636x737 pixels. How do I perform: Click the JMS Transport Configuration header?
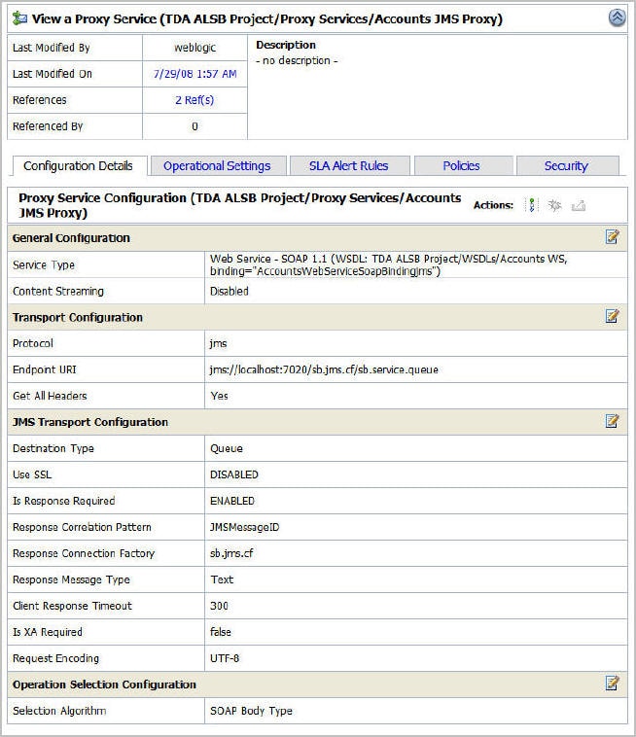(90, 423)
